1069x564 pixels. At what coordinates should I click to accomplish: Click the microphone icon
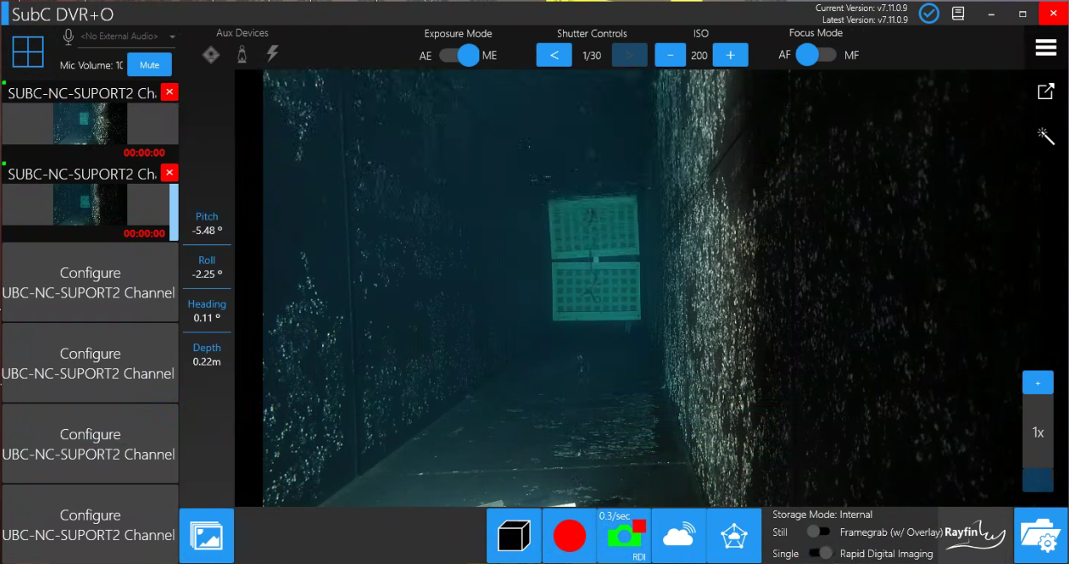[x=68, y=37]
